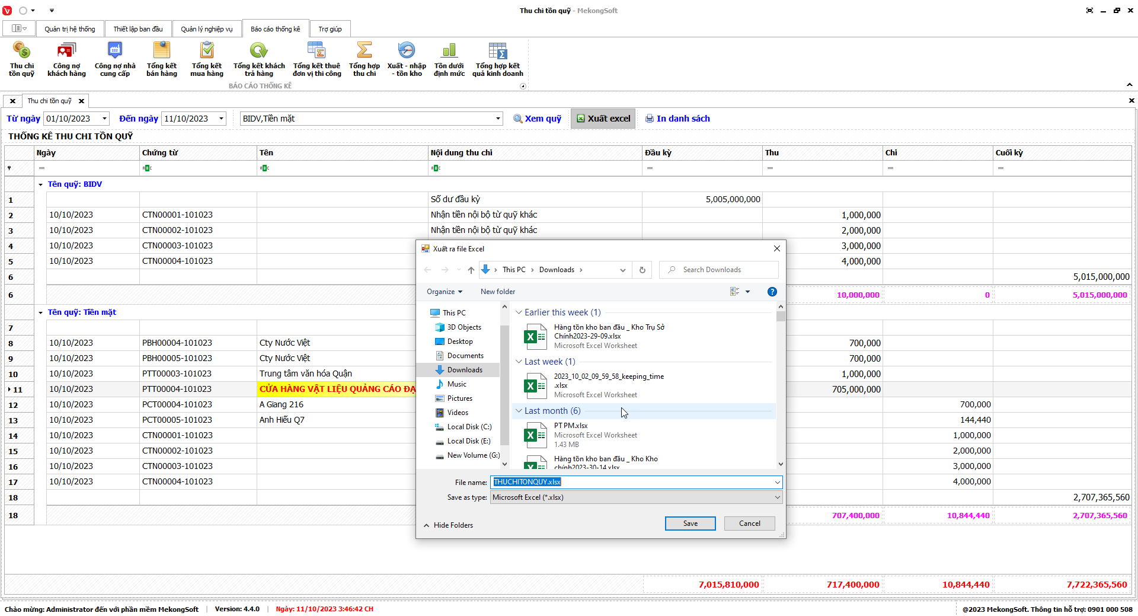Open the Save as type dropdown

point(637,497)
